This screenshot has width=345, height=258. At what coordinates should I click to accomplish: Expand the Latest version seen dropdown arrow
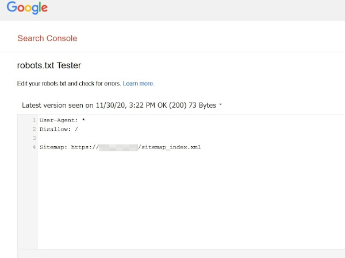point(220,105)
